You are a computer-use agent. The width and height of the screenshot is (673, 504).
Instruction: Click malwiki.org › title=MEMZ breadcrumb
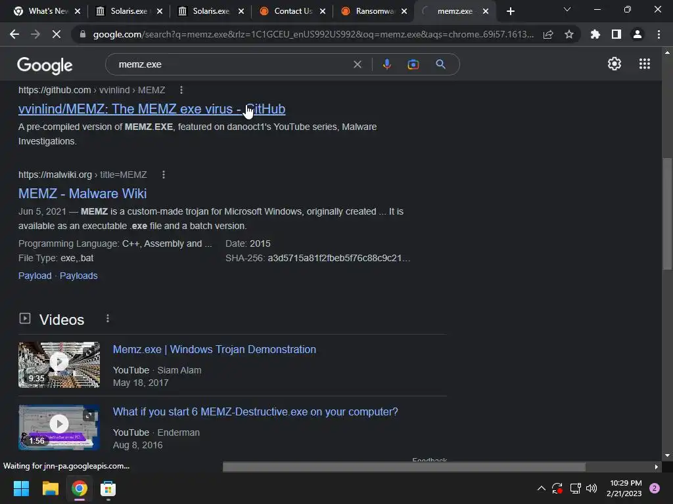pyautogui.click(x=82, y=175)
